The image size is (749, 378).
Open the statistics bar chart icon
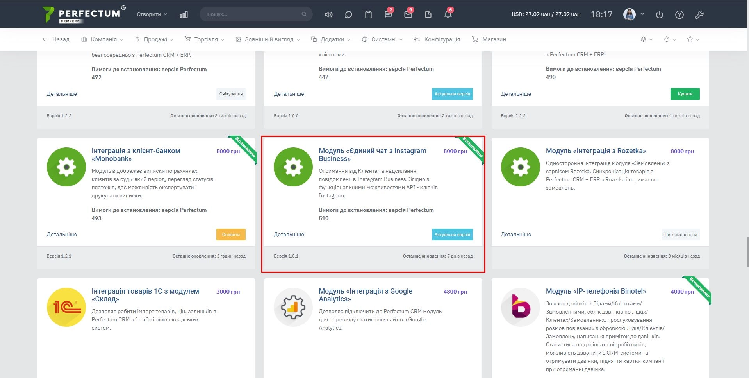pyautogui.click(x=184, y=14)
